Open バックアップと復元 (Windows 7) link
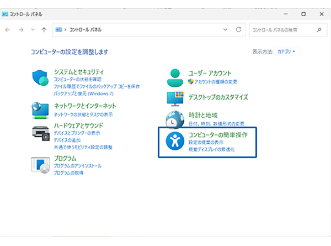 (84, 93)
